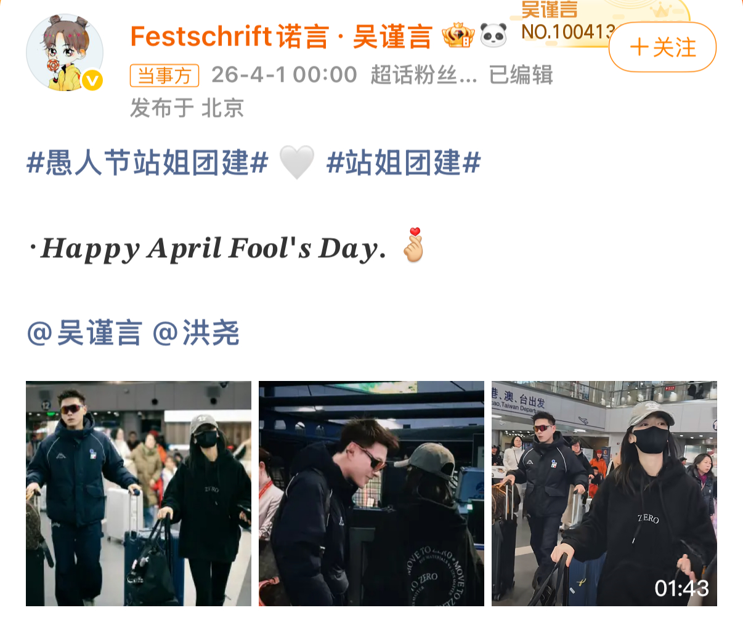Open the @吴谨言 mention
Screen dimensions: 743x621
84,334
